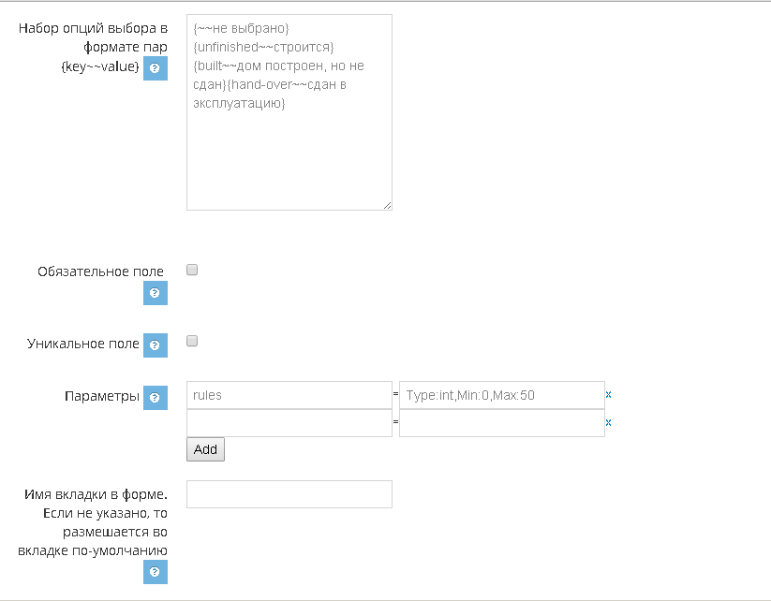The width and height of the screenshot is (771, 601).
Task: Show help for the form tab name field
Action: [155, 572]
